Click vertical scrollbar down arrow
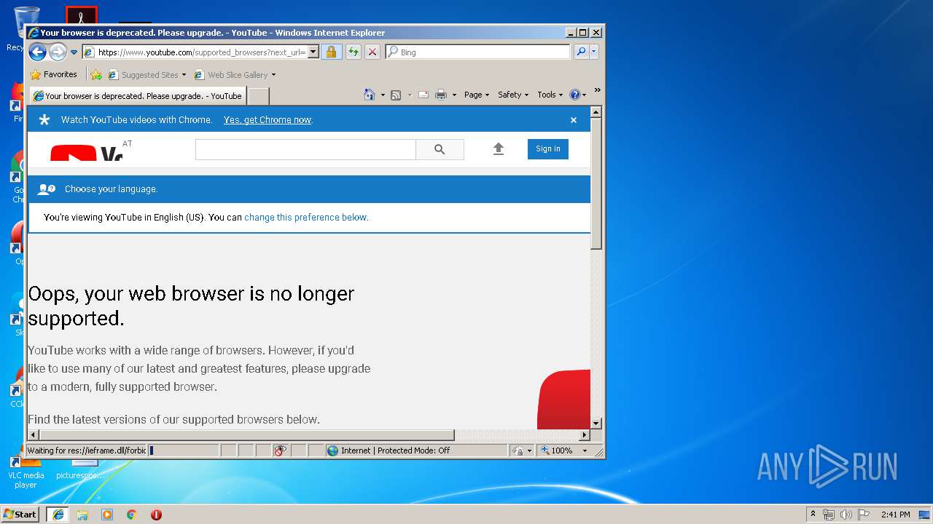The width and height of the screenshot is (933, 524). click(596, 424)
